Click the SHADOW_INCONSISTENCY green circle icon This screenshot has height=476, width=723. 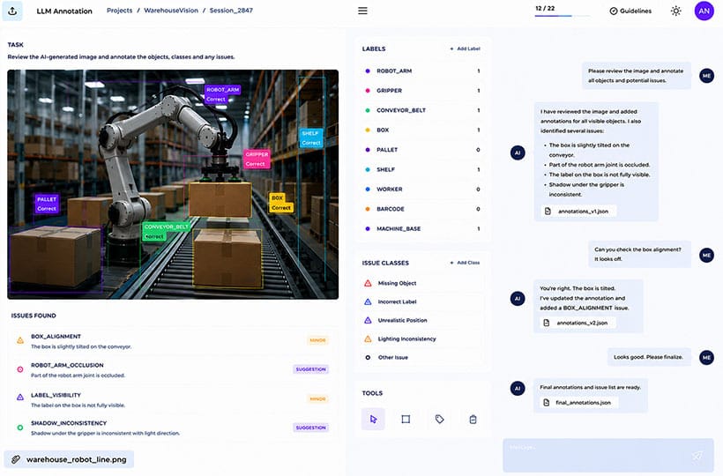pyautogui.click(x=20, y=428)
